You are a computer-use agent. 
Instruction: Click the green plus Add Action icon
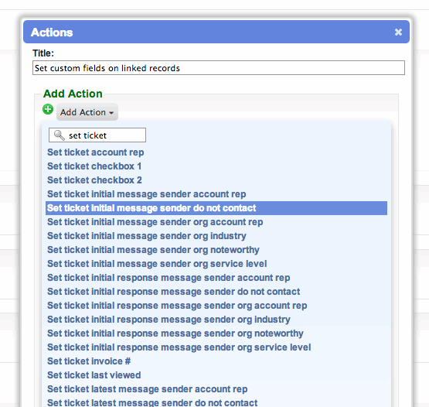[48, 109]
